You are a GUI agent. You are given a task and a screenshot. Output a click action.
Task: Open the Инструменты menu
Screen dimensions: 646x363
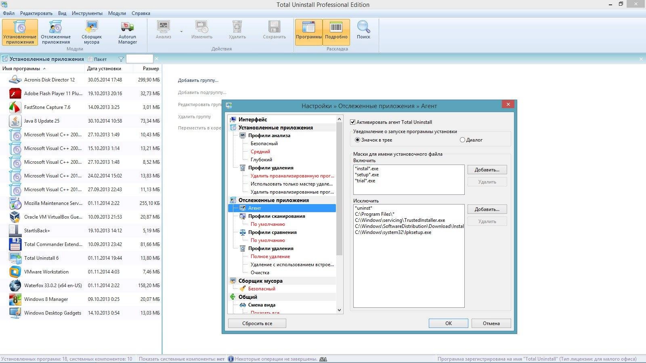point(87,13)
